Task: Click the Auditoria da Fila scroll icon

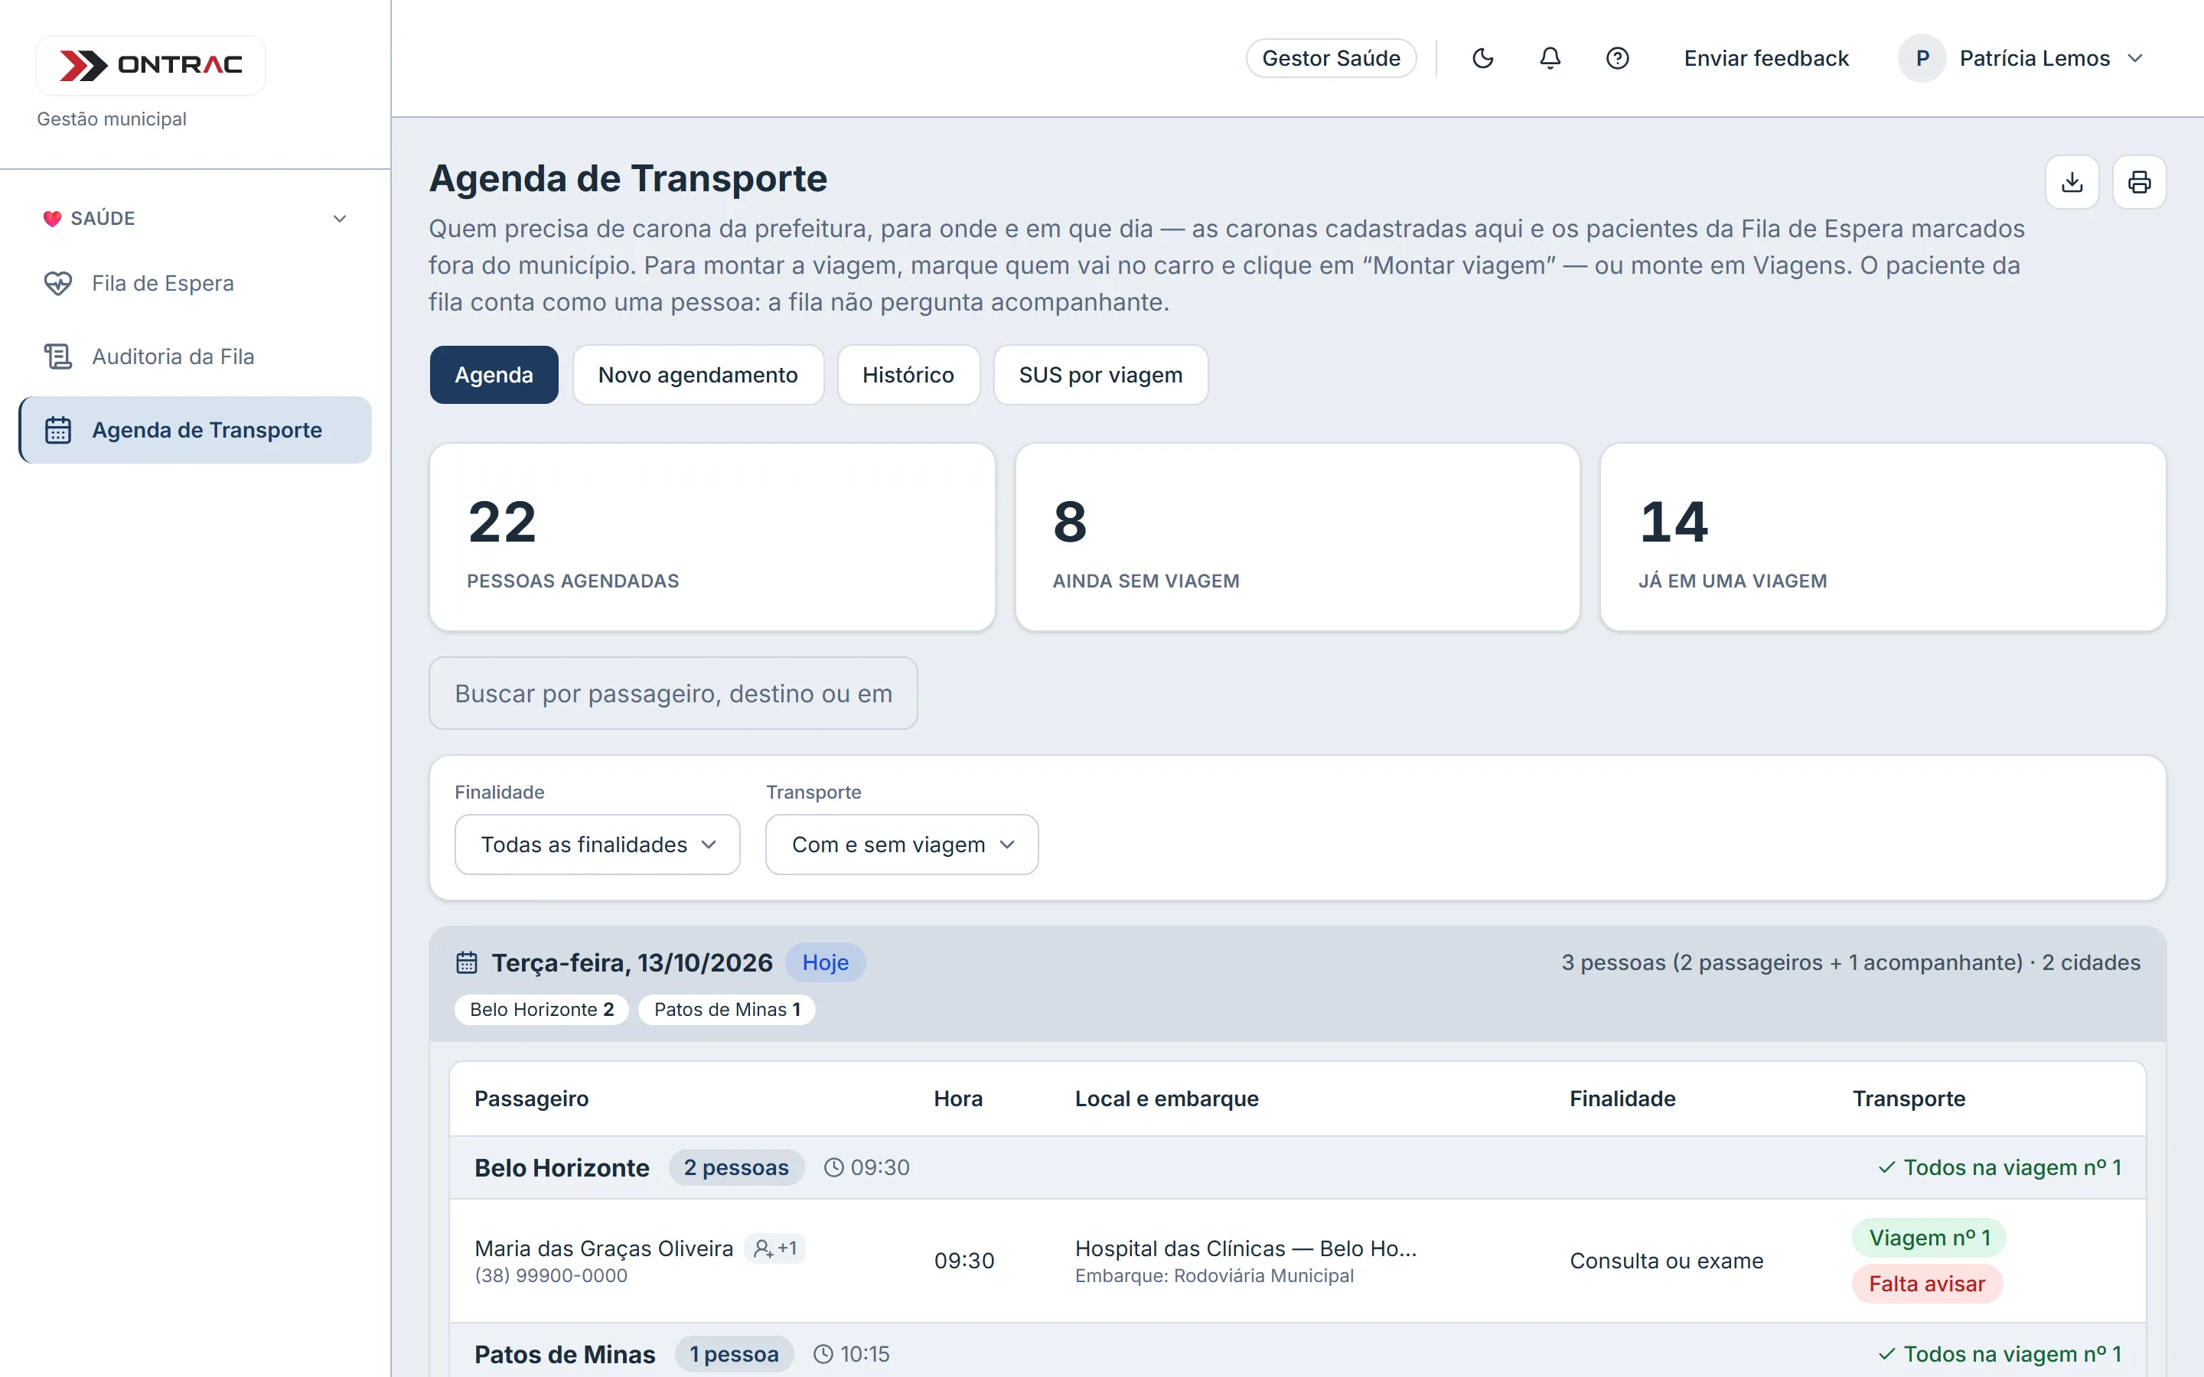Action: 58,356
